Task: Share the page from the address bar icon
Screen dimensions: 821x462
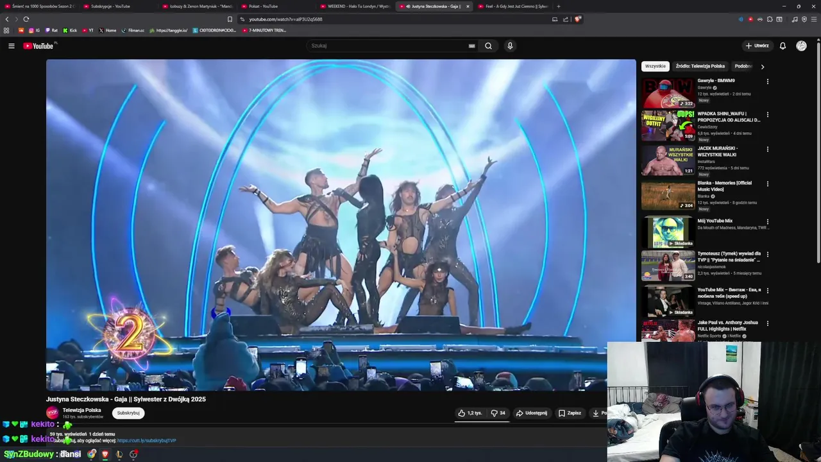Action: tap(566, 19)
